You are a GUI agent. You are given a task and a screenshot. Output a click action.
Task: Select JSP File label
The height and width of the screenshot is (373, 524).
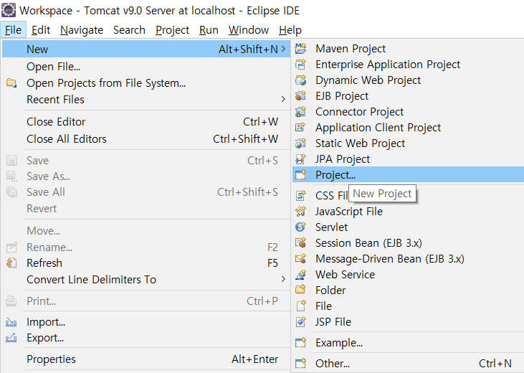tap(333, 321)
